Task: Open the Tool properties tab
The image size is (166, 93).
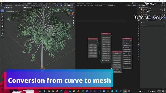Action: [x=139, y=23]
